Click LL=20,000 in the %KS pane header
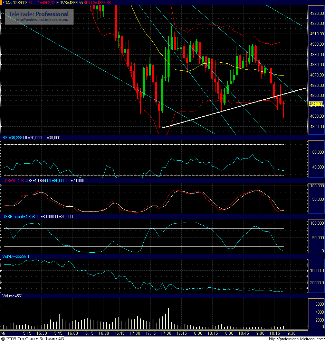 coord(75,181)
